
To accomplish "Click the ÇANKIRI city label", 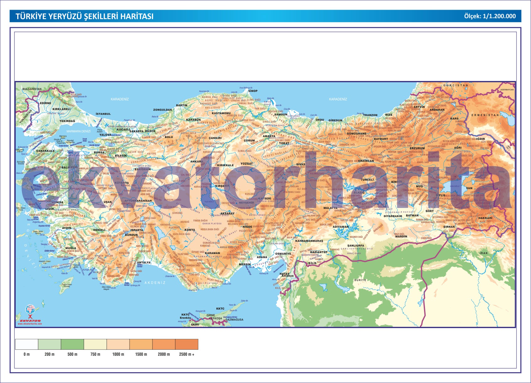I will [x=215, y=138].
